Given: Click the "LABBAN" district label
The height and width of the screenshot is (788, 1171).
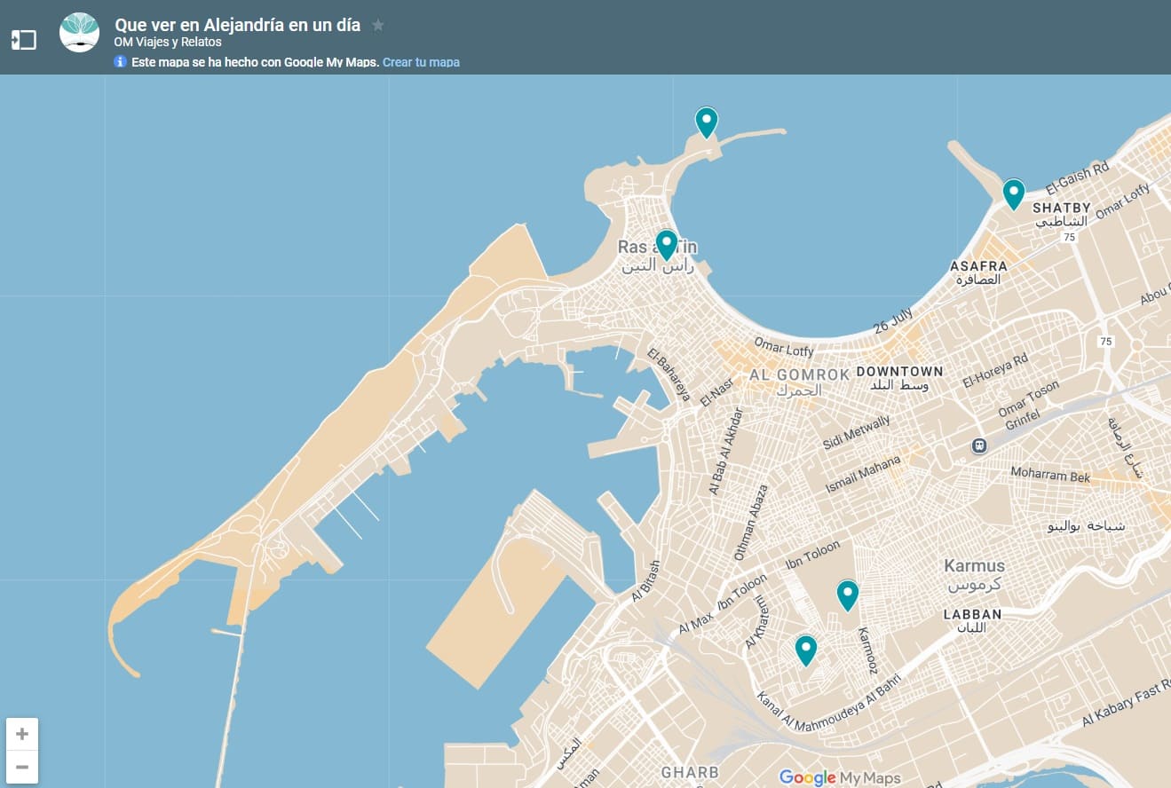Looking at the screenshot, I should click(972, 614).
